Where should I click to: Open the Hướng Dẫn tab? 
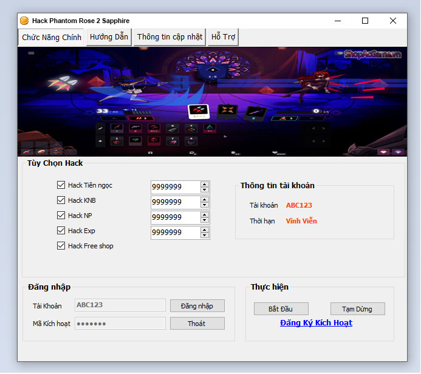[109, 37]
